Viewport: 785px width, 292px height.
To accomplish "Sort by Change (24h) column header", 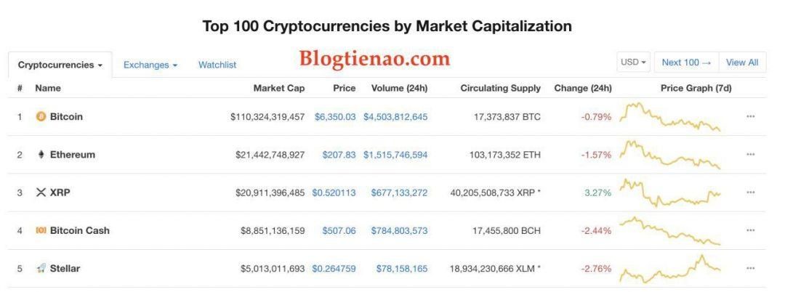I will 583,88.
